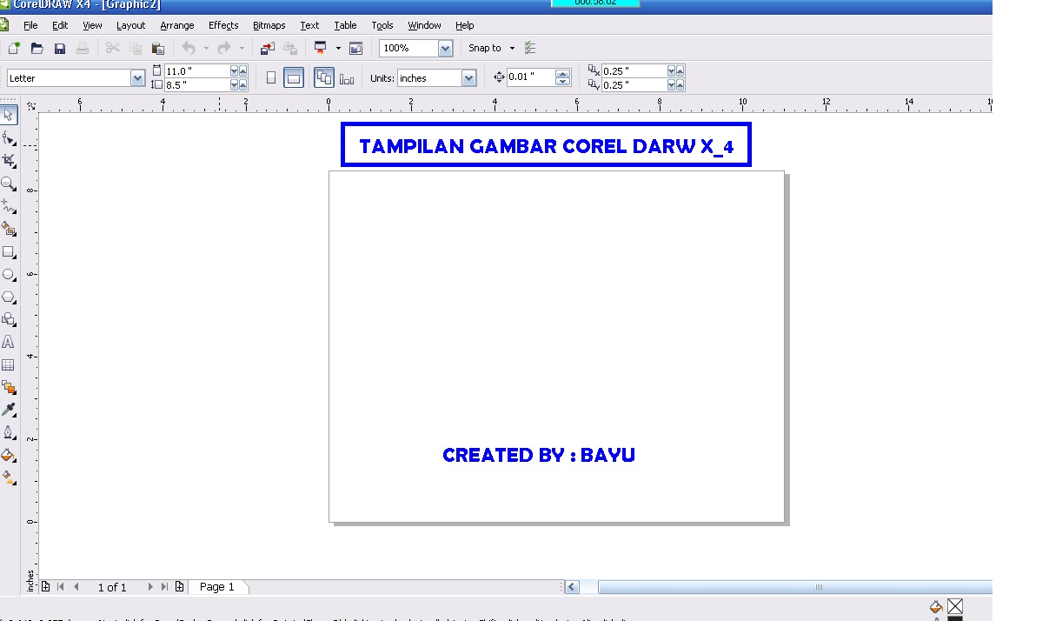
Task: Click the Redo arrow
Action: pyautogui.click(x=224, y=48)
